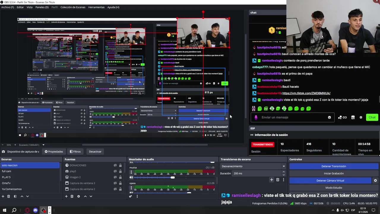Screen dimensions: 380x214
Task: Add a new scene with the plus icon
Action: (3, 196)
